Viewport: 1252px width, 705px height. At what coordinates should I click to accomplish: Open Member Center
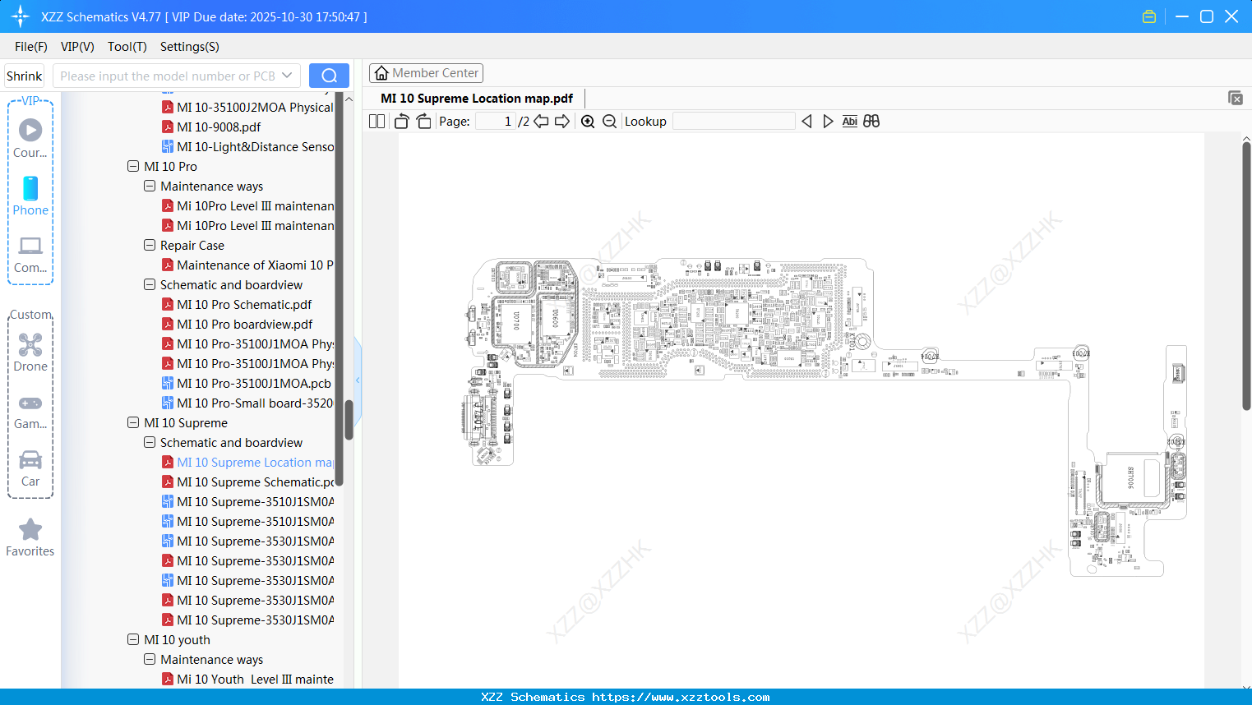pyautogui.click(x=426, y=72)
